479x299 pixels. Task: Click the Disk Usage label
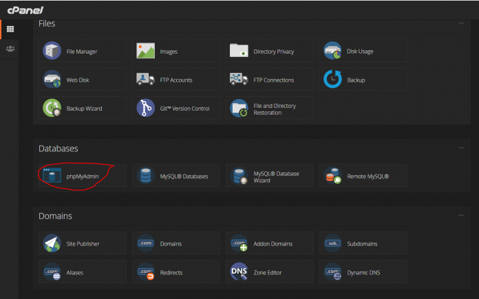[360, 52]
